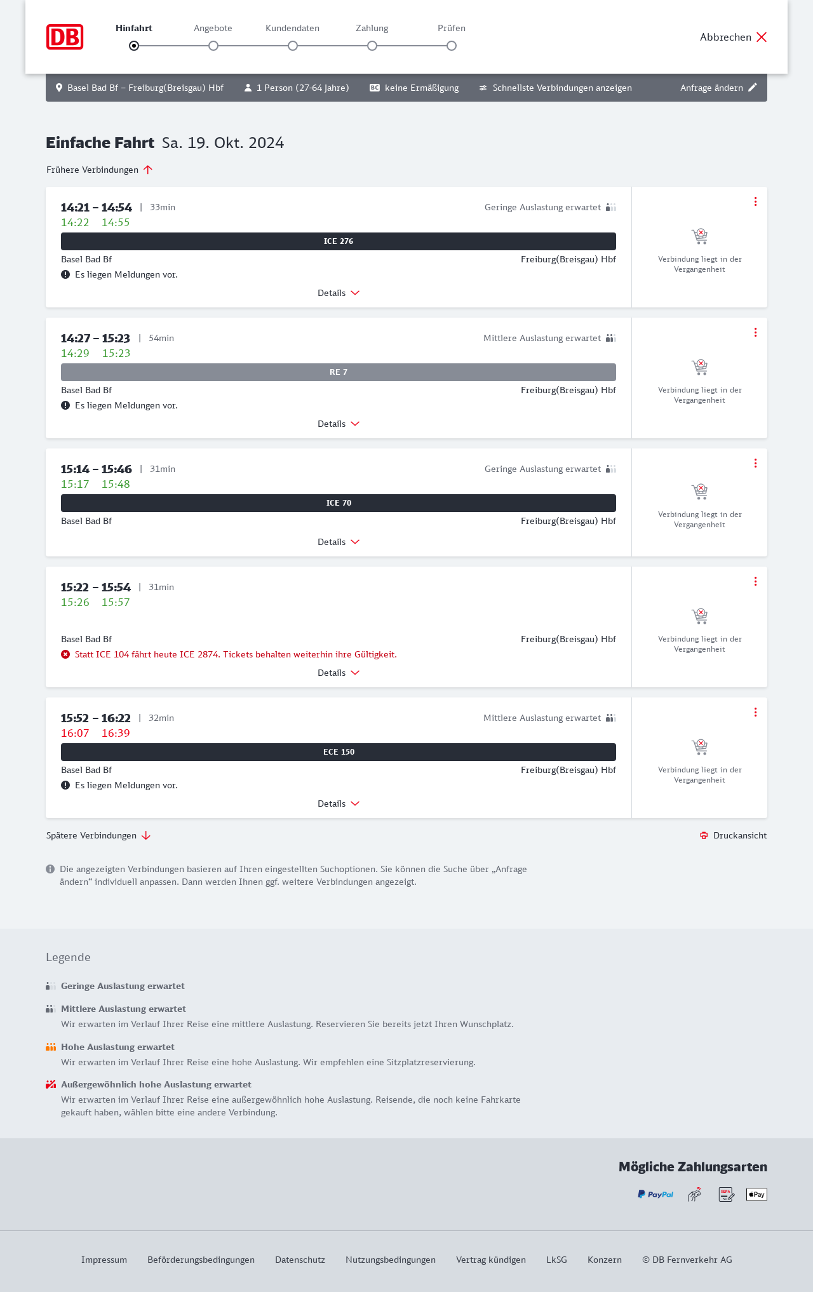813x1292 pixels.
Task: Click the DB logo
Action: point(65,37)
